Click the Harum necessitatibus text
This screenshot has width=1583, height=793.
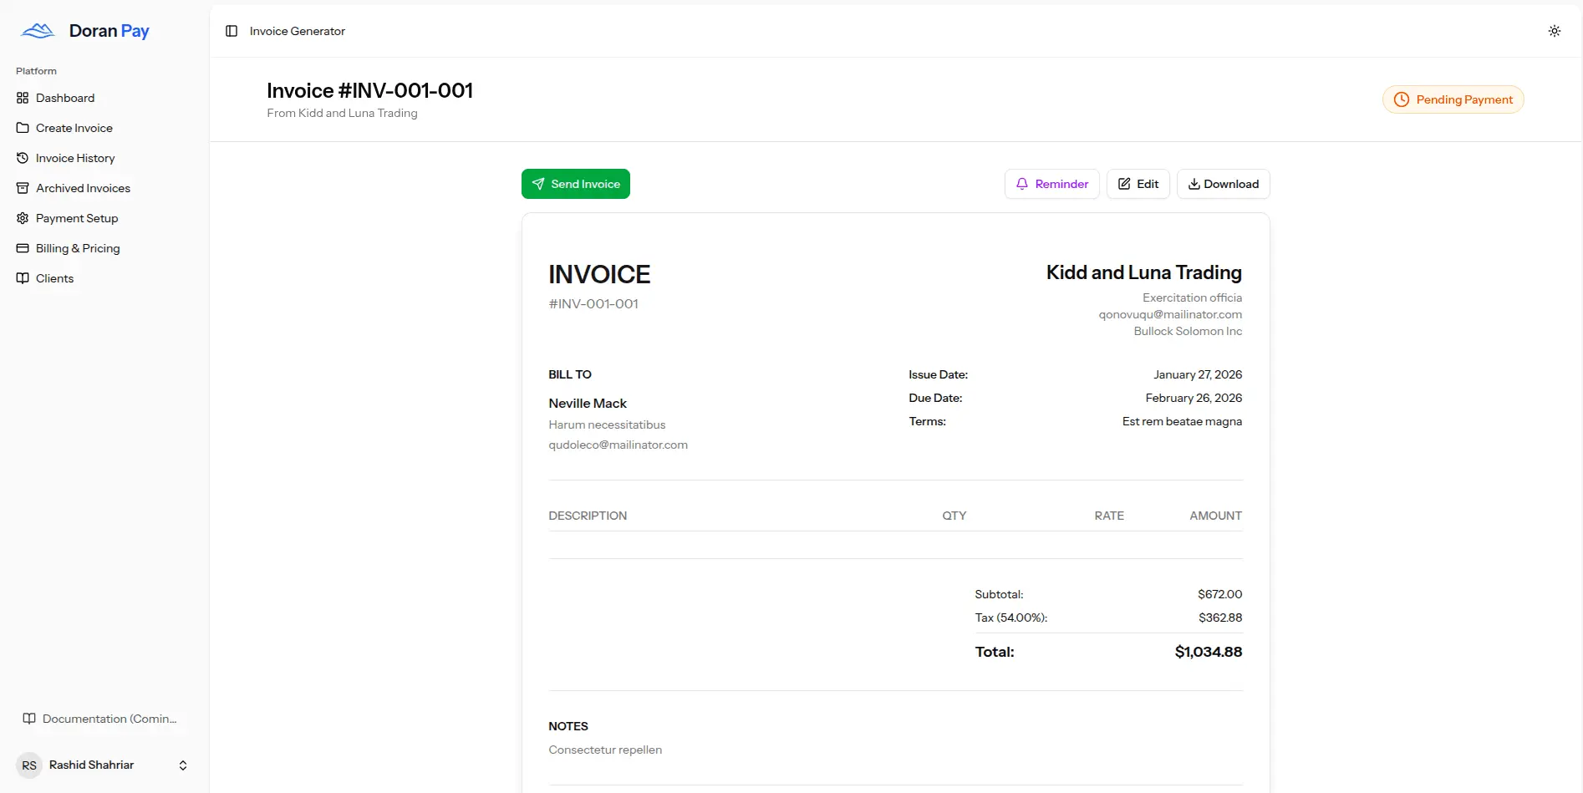coord(608,424)
